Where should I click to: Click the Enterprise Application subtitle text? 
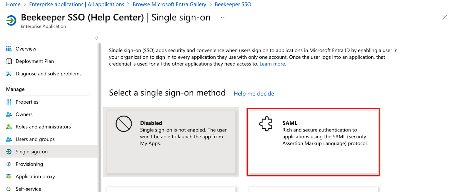(x=43, y=26)
